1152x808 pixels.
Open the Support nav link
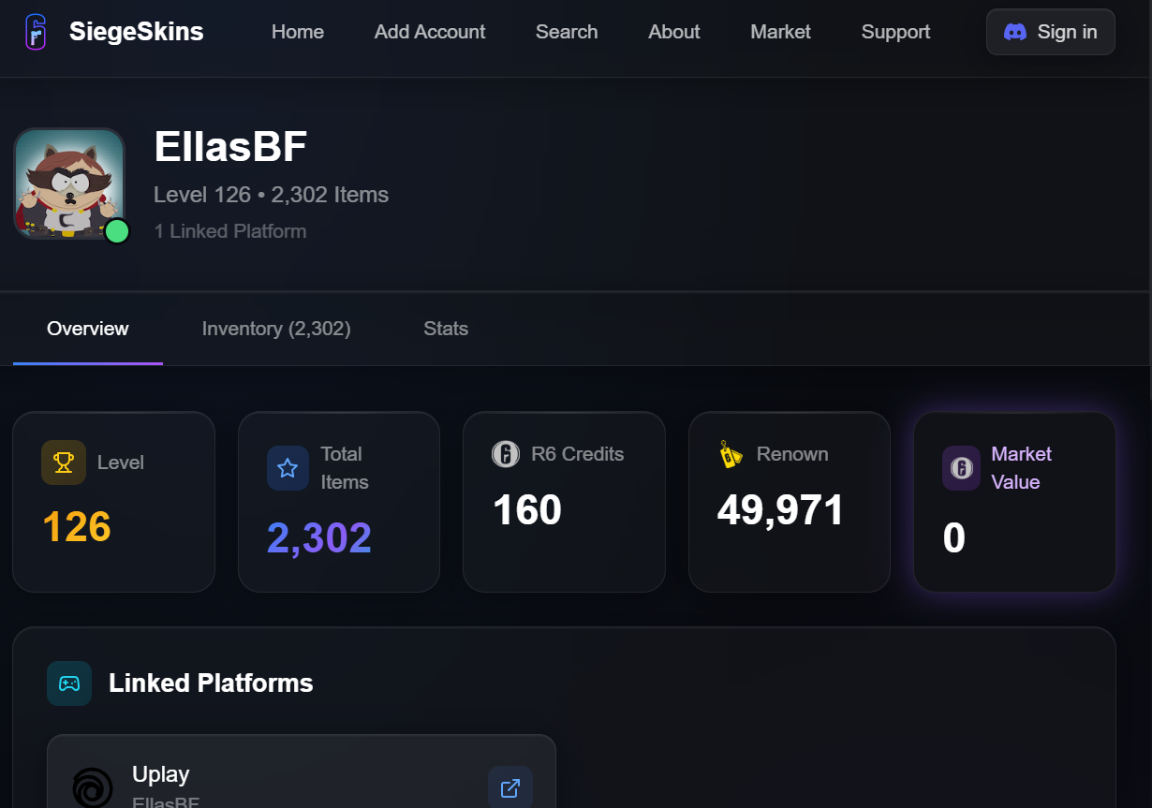click(x=896, y=32)
